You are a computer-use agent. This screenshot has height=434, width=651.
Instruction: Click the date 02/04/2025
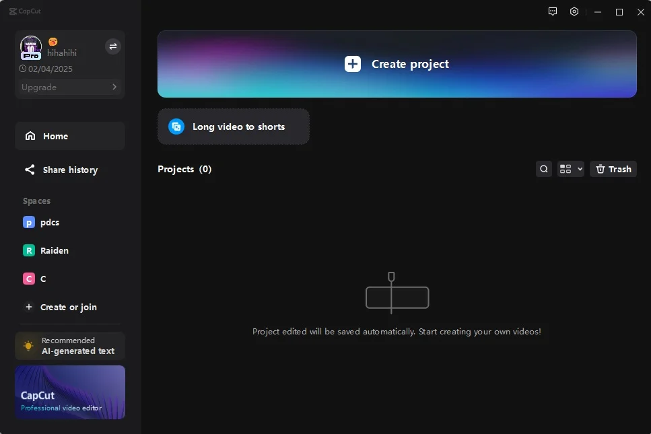pyautogui.click(x=50, y=69)
